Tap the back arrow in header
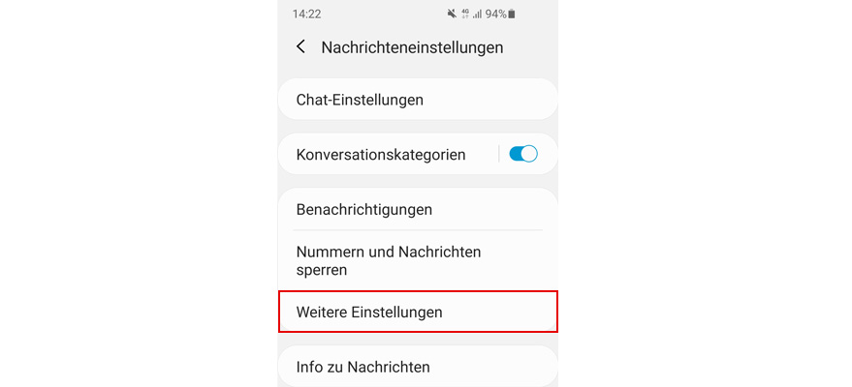Viewport: 852px width, 387px height. [300, 46]
